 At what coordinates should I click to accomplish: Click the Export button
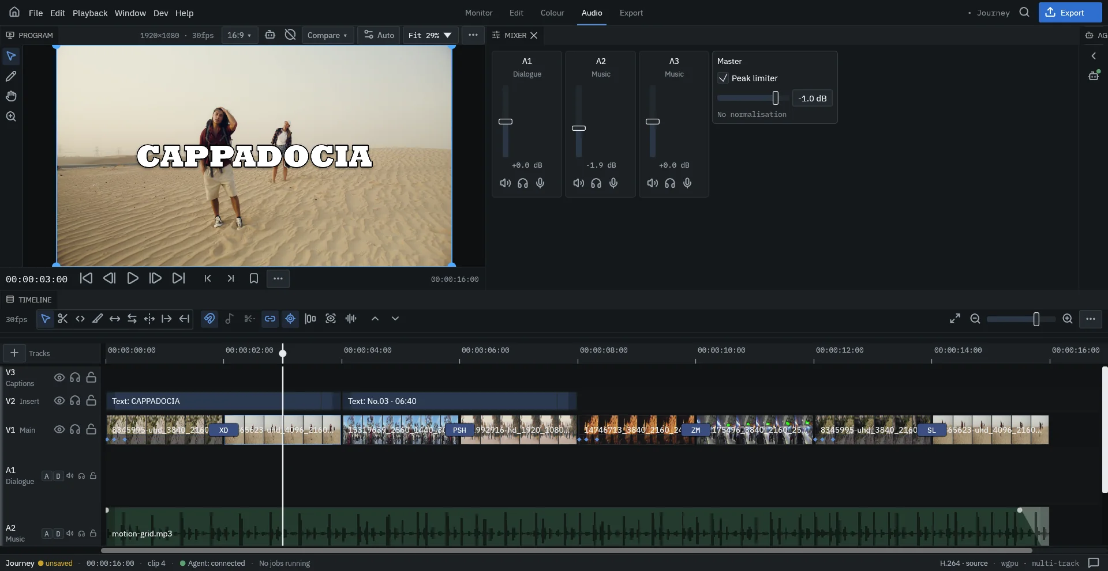tap(1070, 13)
